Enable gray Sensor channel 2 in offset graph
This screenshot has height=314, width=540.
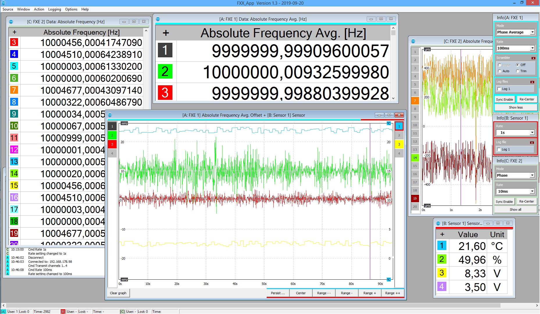pos(399,135)
